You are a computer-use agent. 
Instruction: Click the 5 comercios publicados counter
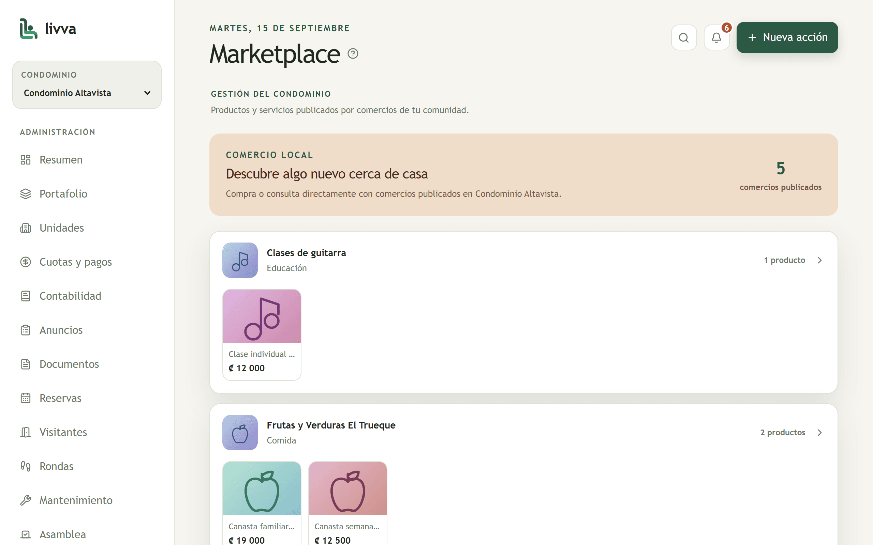[x=780, y=176]
